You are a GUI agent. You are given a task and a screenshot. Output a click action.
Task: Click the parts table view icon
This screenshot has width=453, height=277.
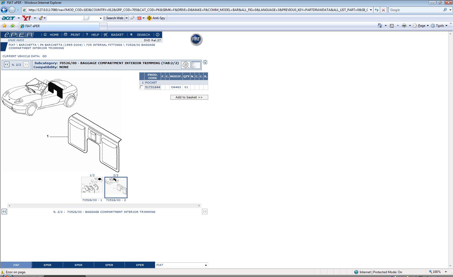[196, 65]
